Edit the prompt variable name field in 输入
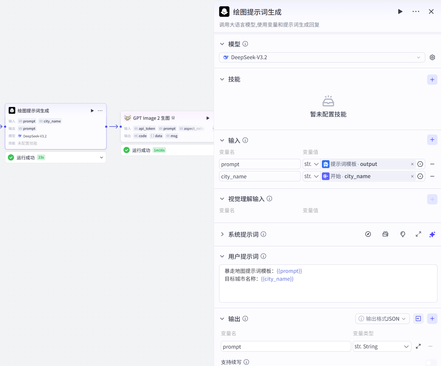The width and height of the screenshot is (441, 366). point(260,164)
